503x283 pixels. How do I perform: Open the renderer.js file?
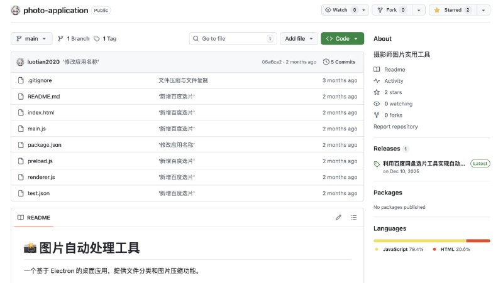(41, 177)
